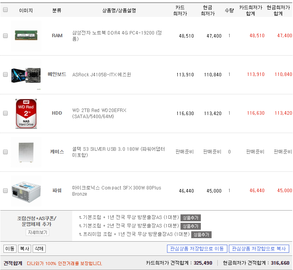293x270 pixels.
Task: Click RAM card lowest price 48,510 in black
Action: (186, 36)
